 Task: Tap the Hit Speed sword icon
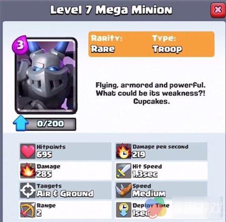pyautogui.click(x=124, y=171)
